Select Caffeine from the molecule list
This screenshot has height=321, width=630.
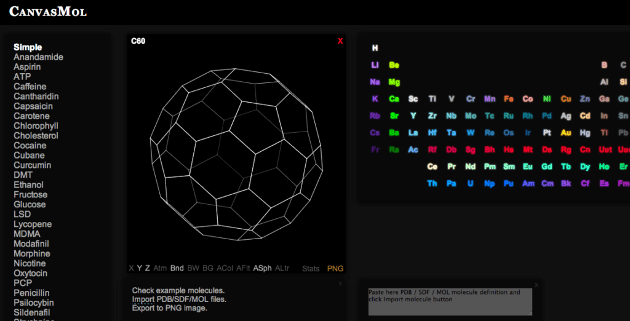tap(30, 87)
